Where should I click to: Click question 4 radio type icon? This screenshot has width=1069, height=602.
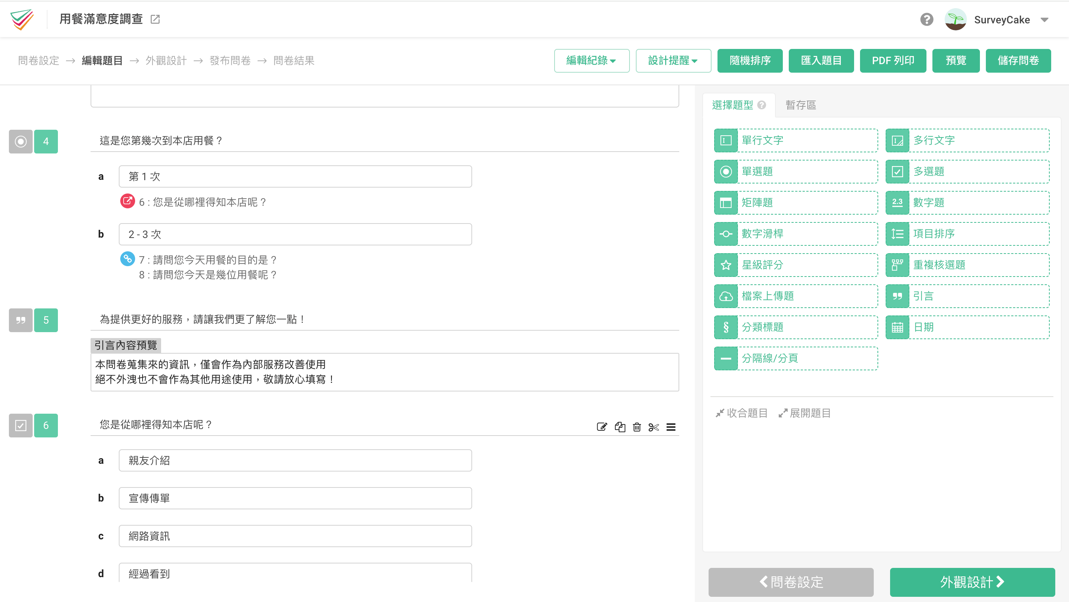click(x=21, y=142)
